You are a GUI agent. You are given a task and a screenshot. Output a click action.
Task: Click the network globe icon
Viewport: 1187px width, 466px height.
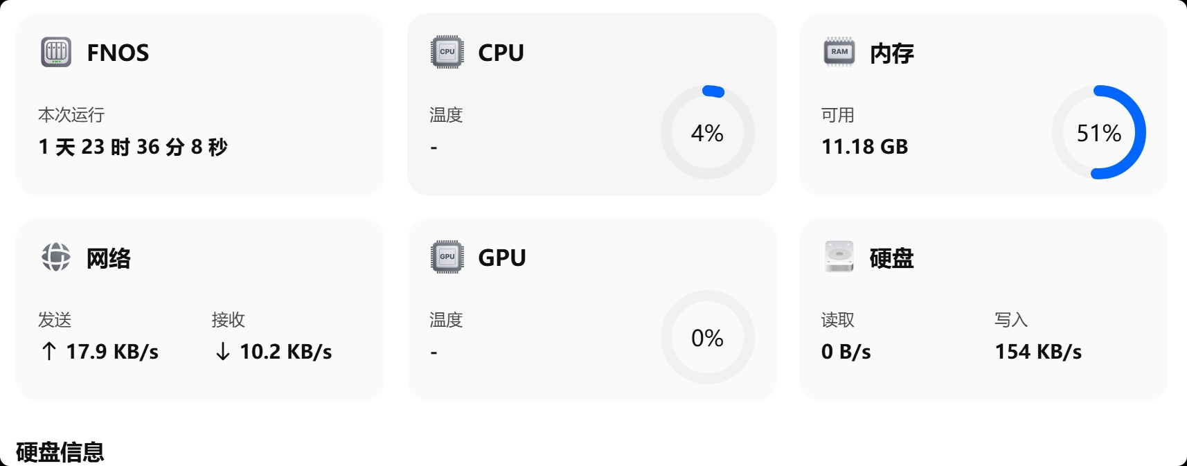tap(56, 257)
